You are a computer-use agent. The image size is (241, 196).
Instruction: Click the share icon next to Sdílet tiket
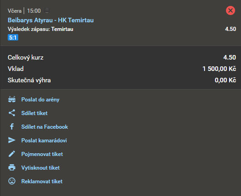click(x=12, y=113)
